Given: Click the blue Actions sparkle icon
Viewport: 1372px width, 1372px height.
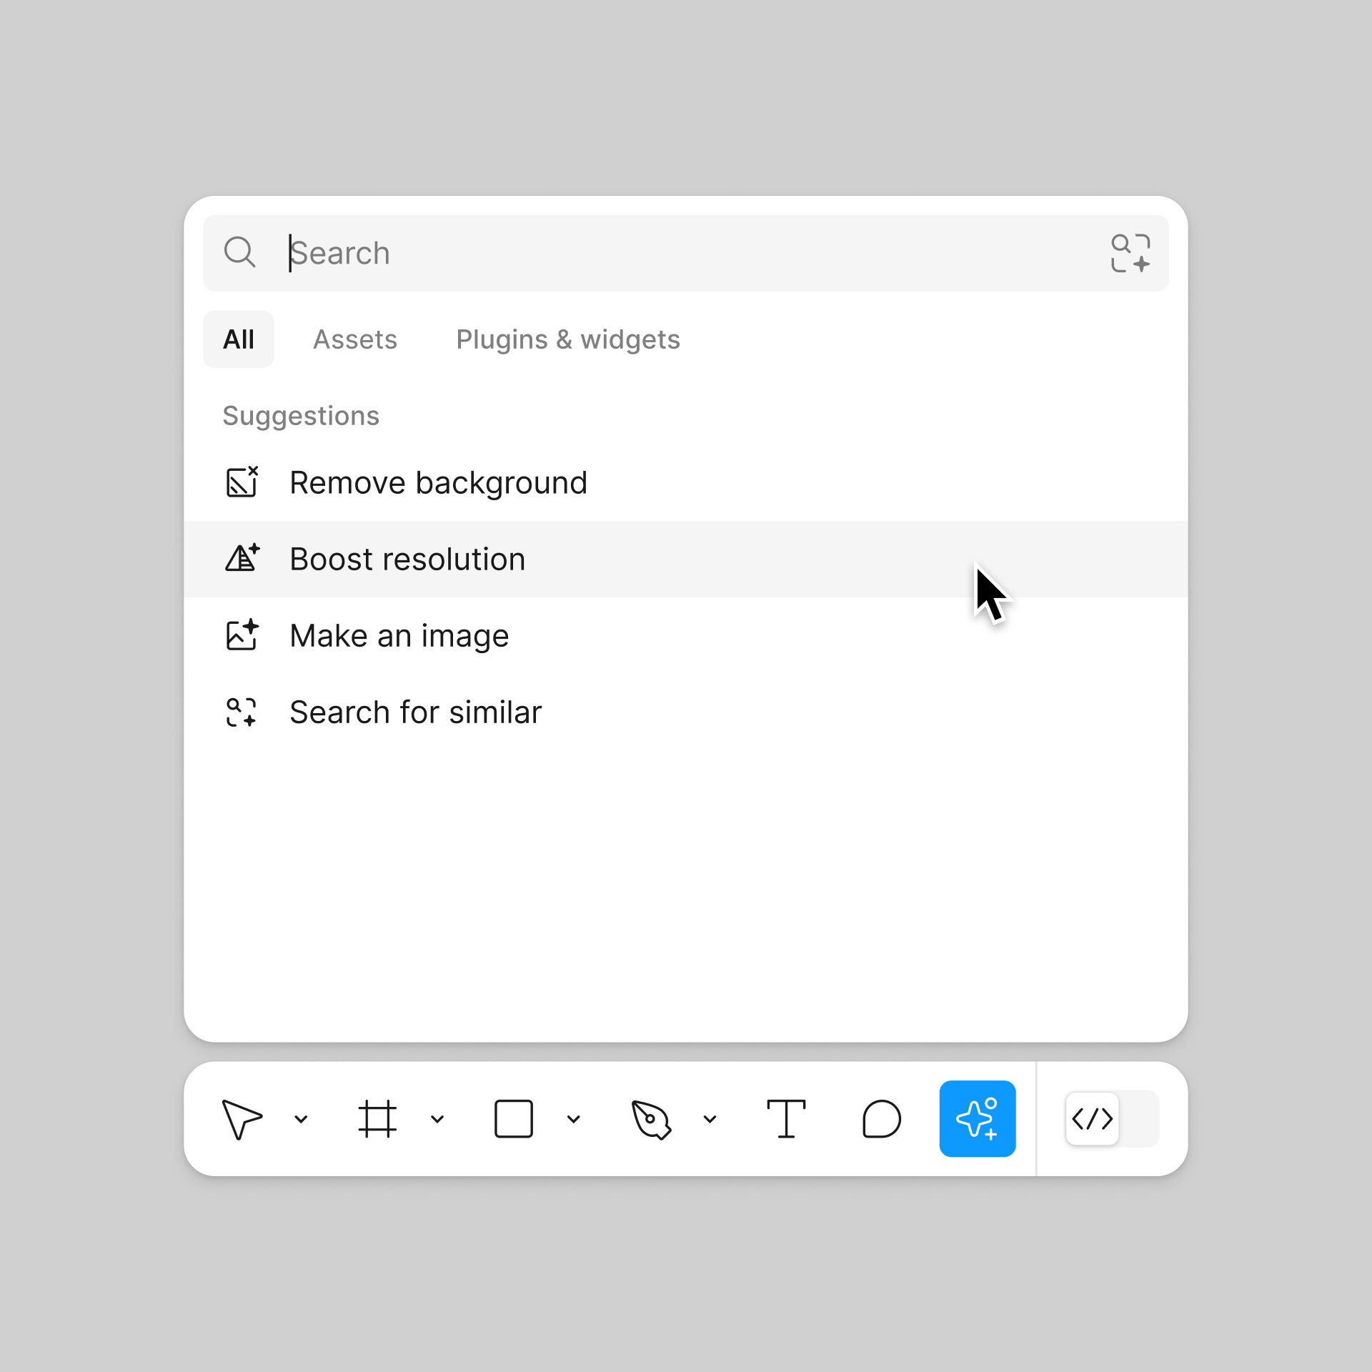Looking at the screenshot, I should (x=978, y=1118).
